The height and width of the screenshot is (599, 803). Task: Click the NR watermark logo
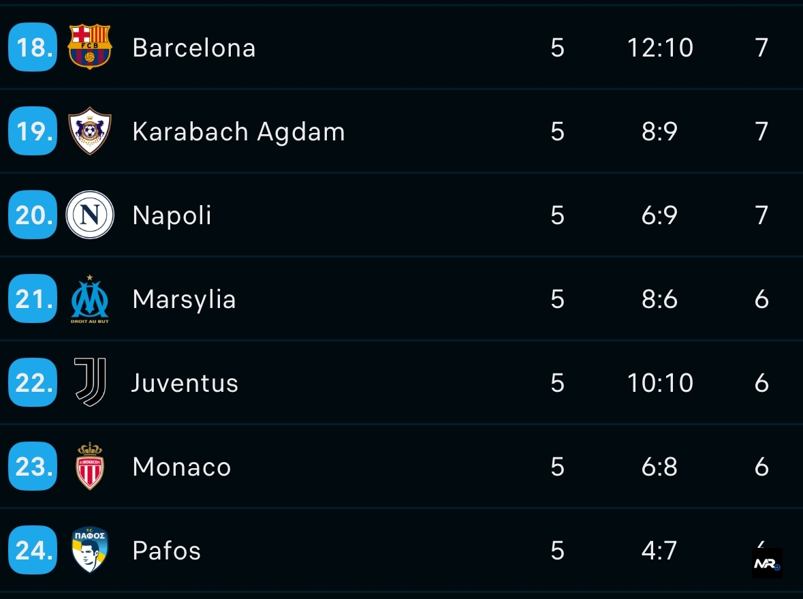[x=766, y=564]
